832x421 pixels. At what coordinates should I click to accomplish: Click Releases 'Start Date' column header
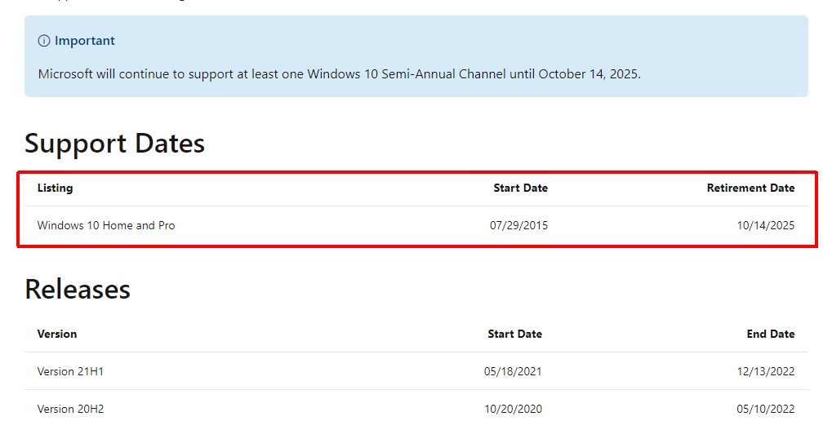(515, 334)
